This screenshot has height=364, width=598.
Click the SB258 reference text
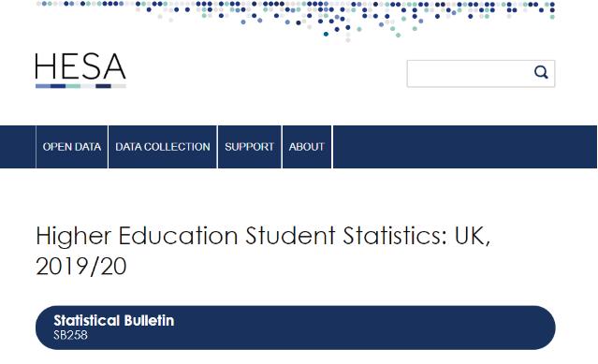coord(70,335)
